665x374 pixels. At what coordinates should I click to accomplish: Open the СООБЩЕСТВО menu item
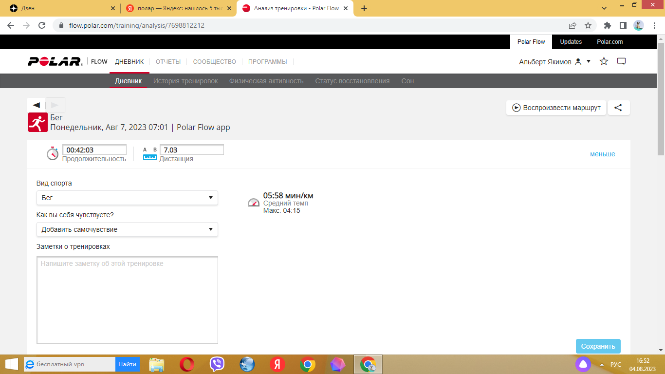[x=214, y=62]
